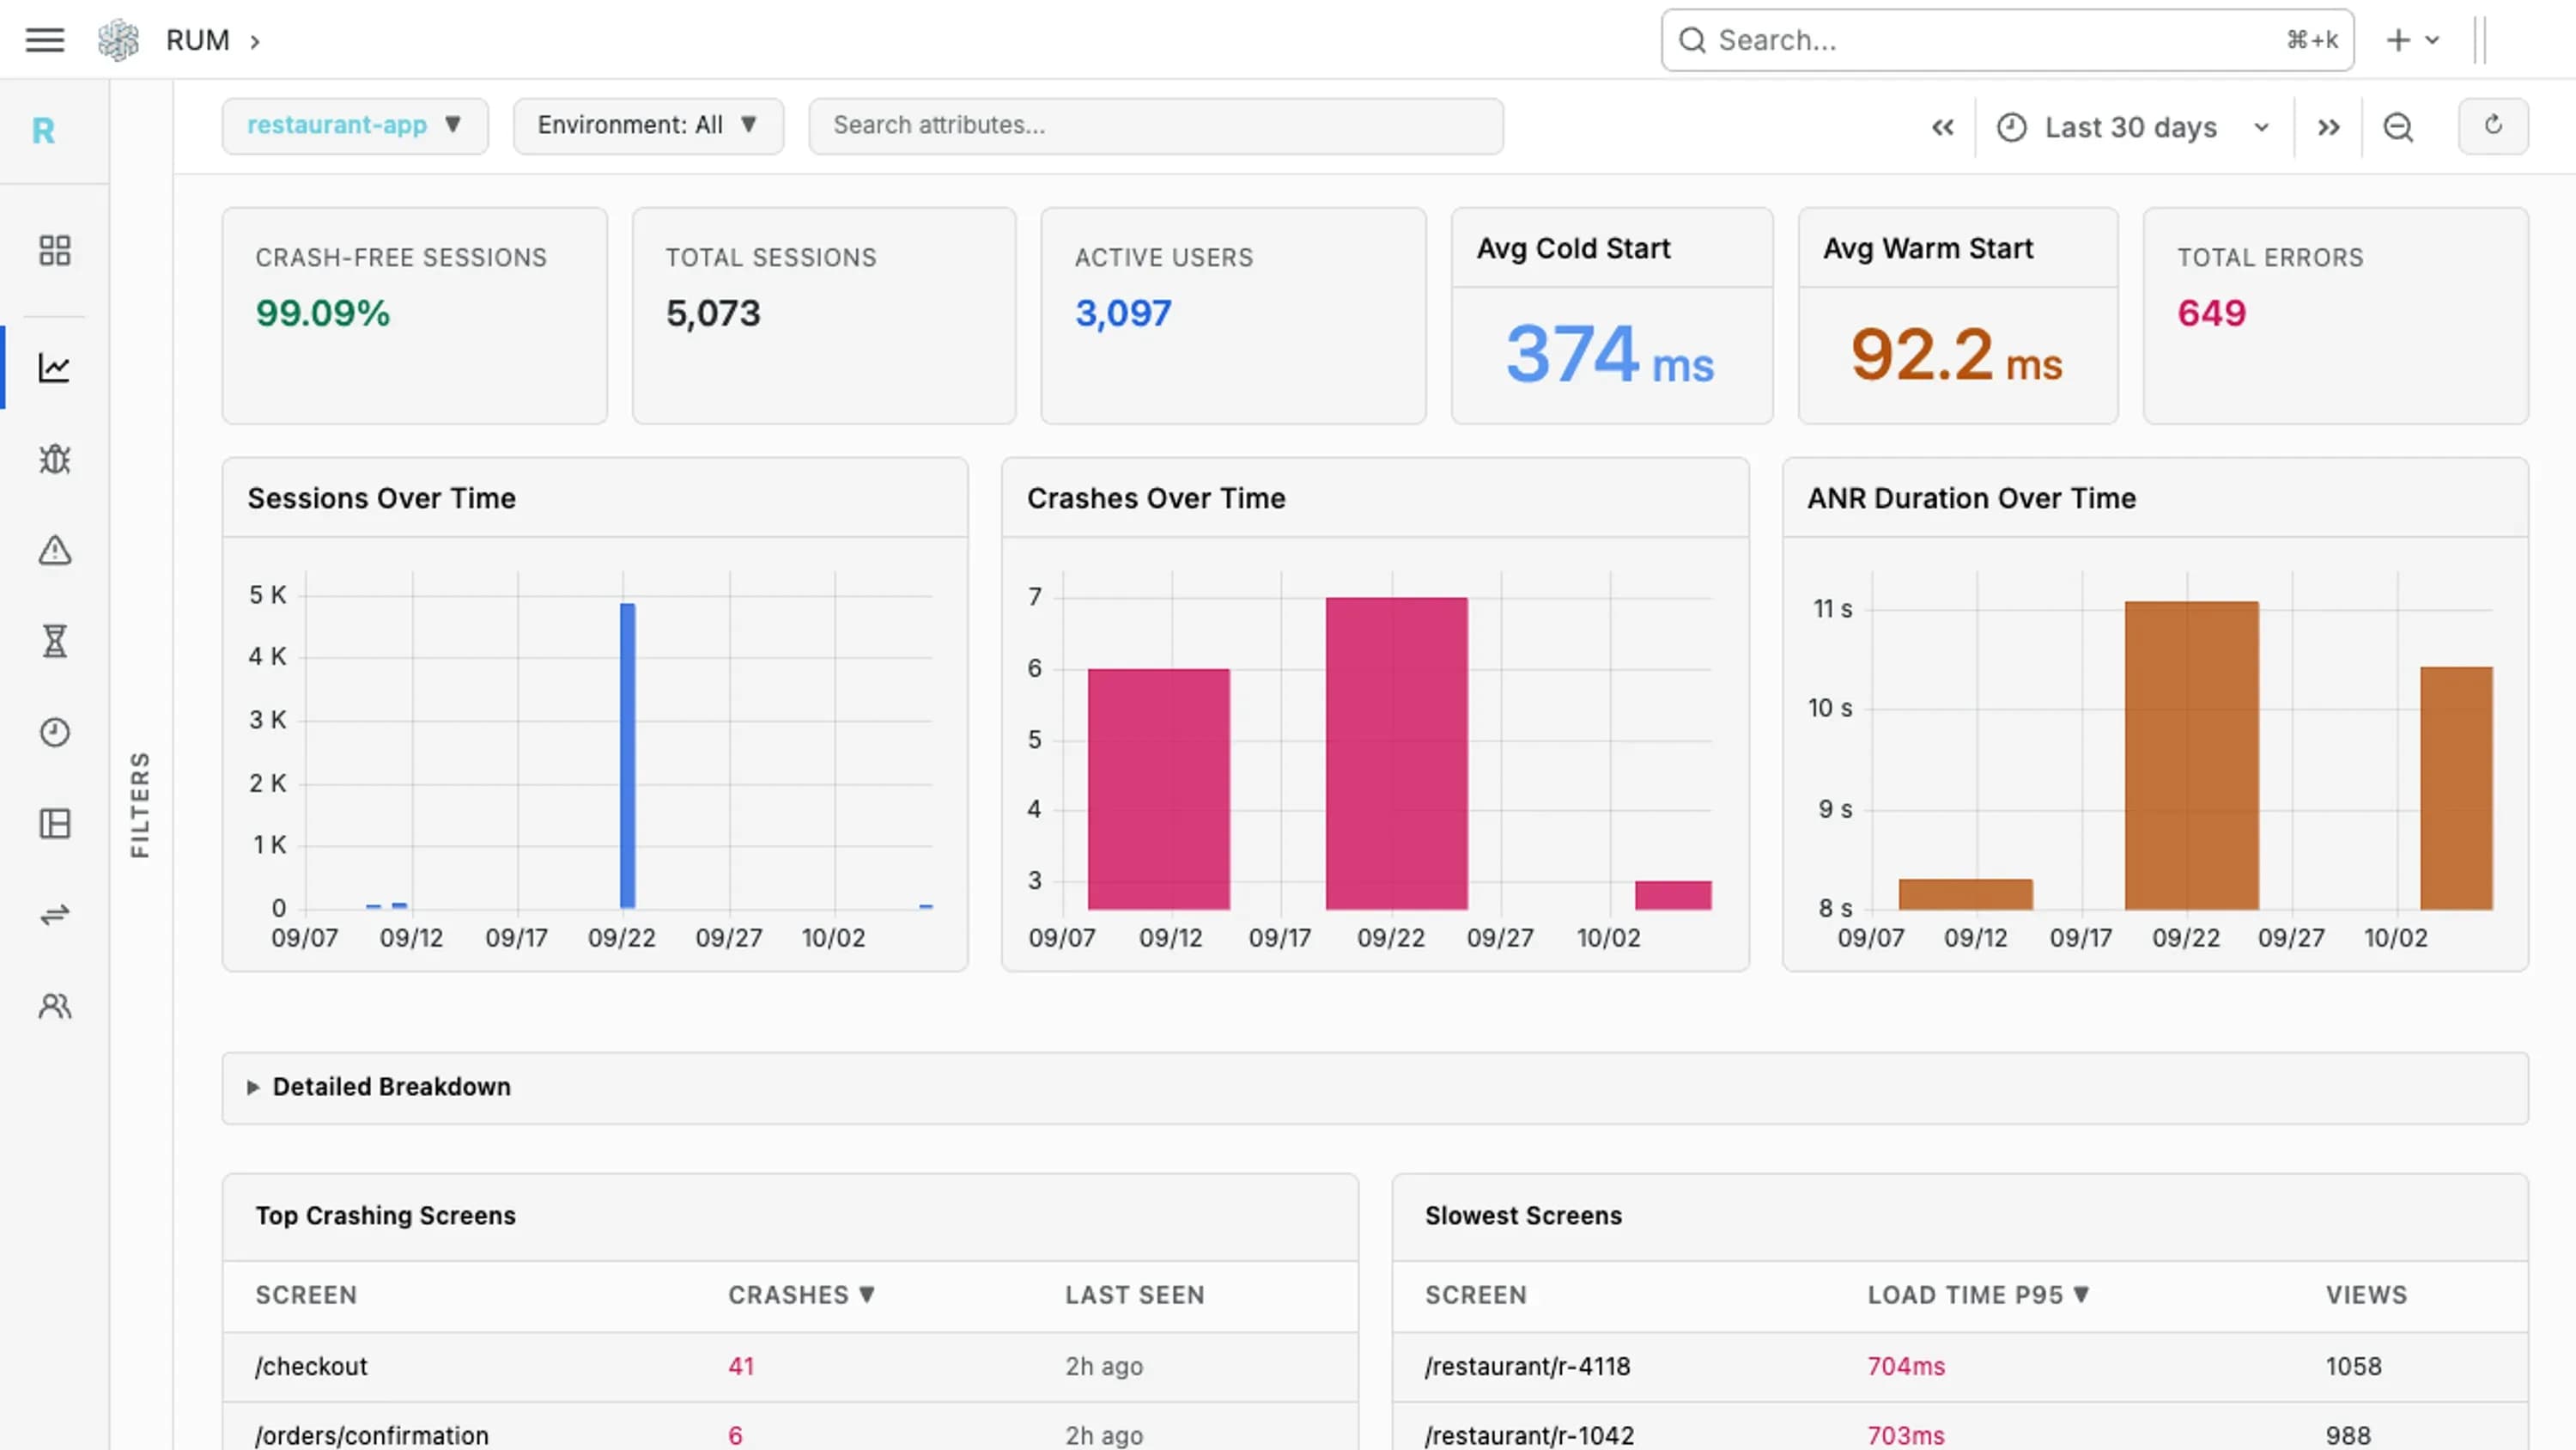Open the clock sidebar icon

pyautogui.click(x=55, y=733)
